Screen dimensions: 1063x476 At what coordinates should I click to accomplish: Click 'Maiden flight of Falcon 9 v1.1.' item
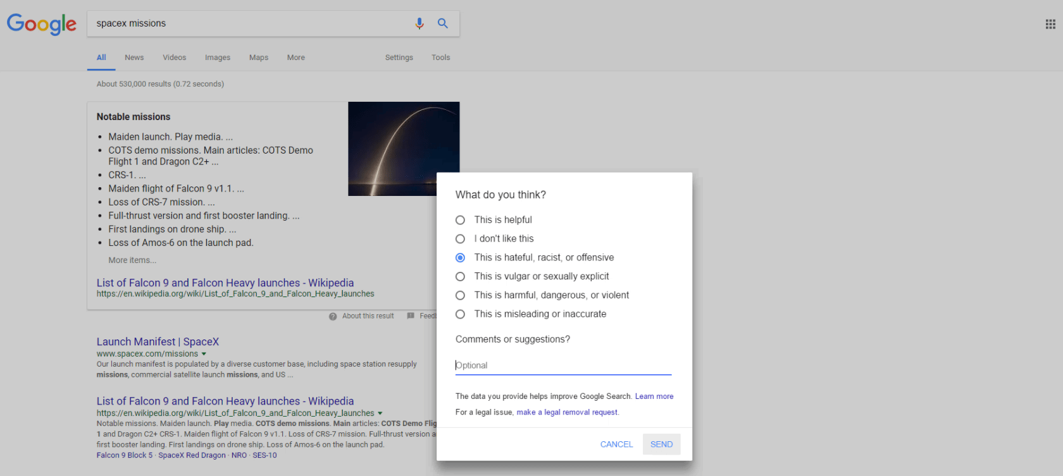(176, 189)
